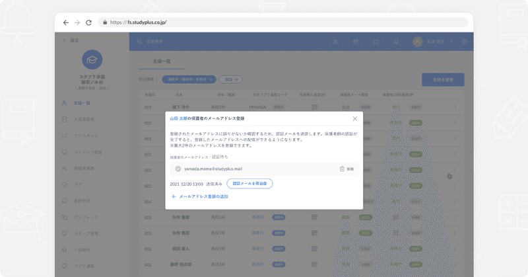Click the 教材管理 book icon in the sidebar
This screenshot has height=277, width=528.
tap(64, 201)
